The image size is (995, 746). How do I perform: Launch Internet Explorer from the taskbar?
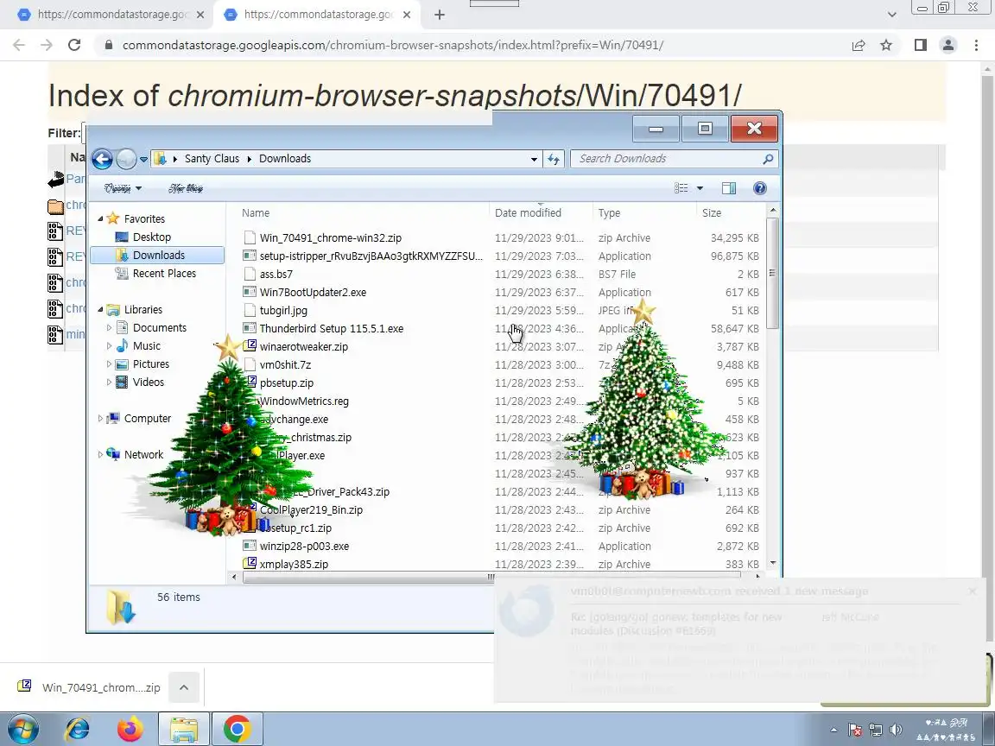[78, 730]
